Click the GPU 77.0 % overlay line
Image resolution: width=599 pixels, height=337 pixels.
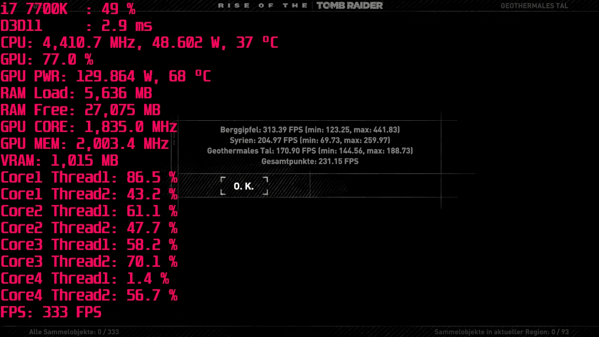[47, 59]
